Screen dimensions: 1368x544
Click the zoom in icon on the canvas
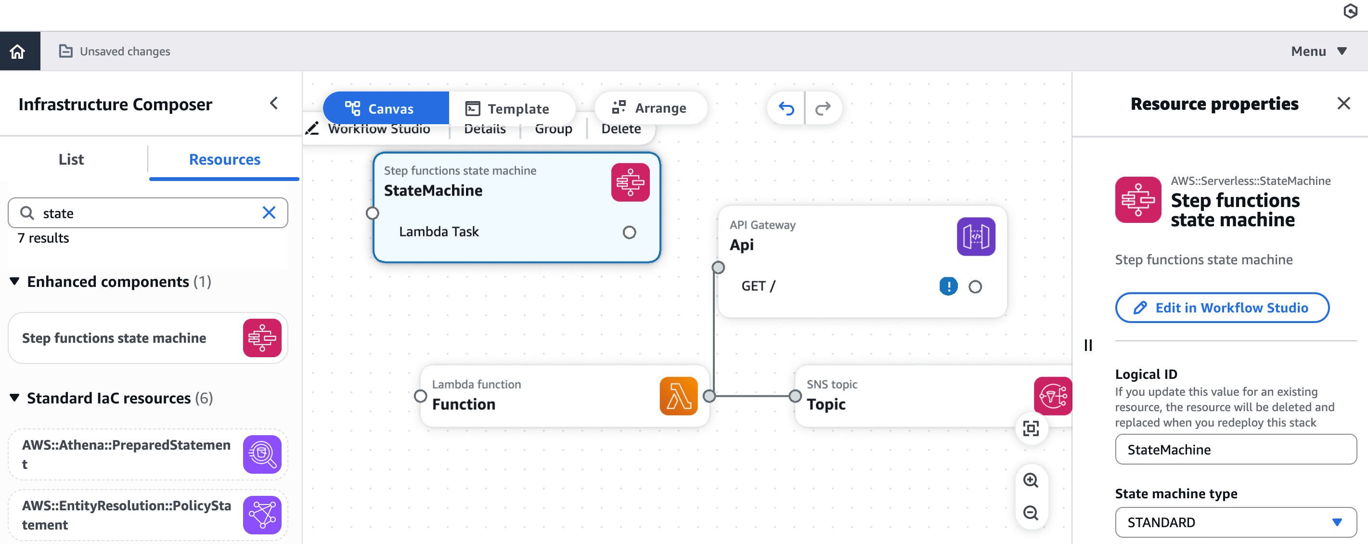click(1031, 479)
